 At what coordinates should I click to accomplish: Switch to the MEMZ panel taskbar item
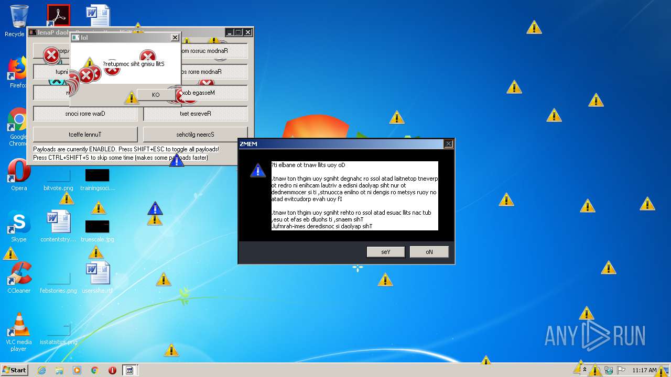click(x=129, y=370)
